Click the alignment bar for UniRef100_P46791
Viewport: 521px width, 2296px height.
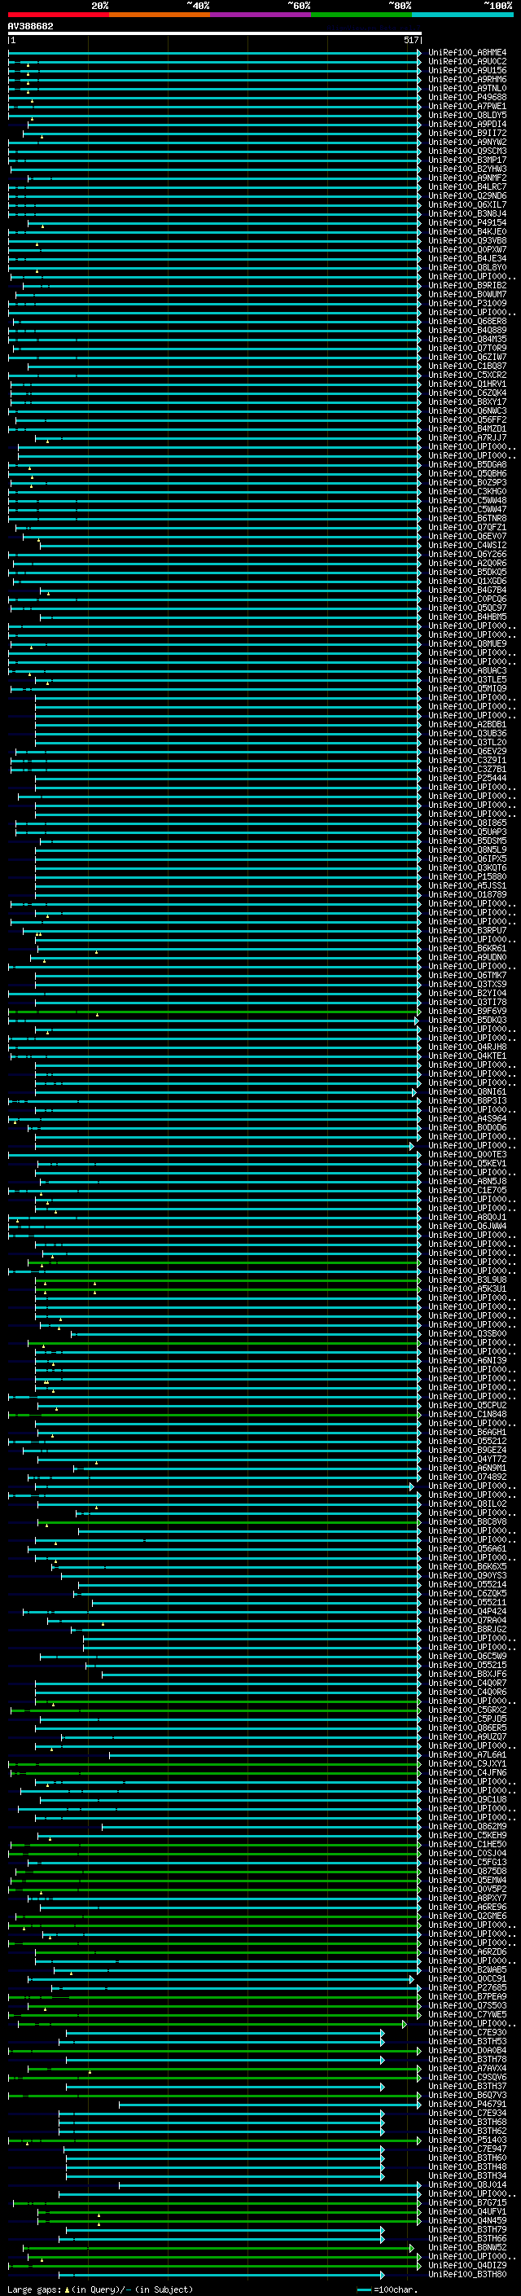tap(269, 2104)
